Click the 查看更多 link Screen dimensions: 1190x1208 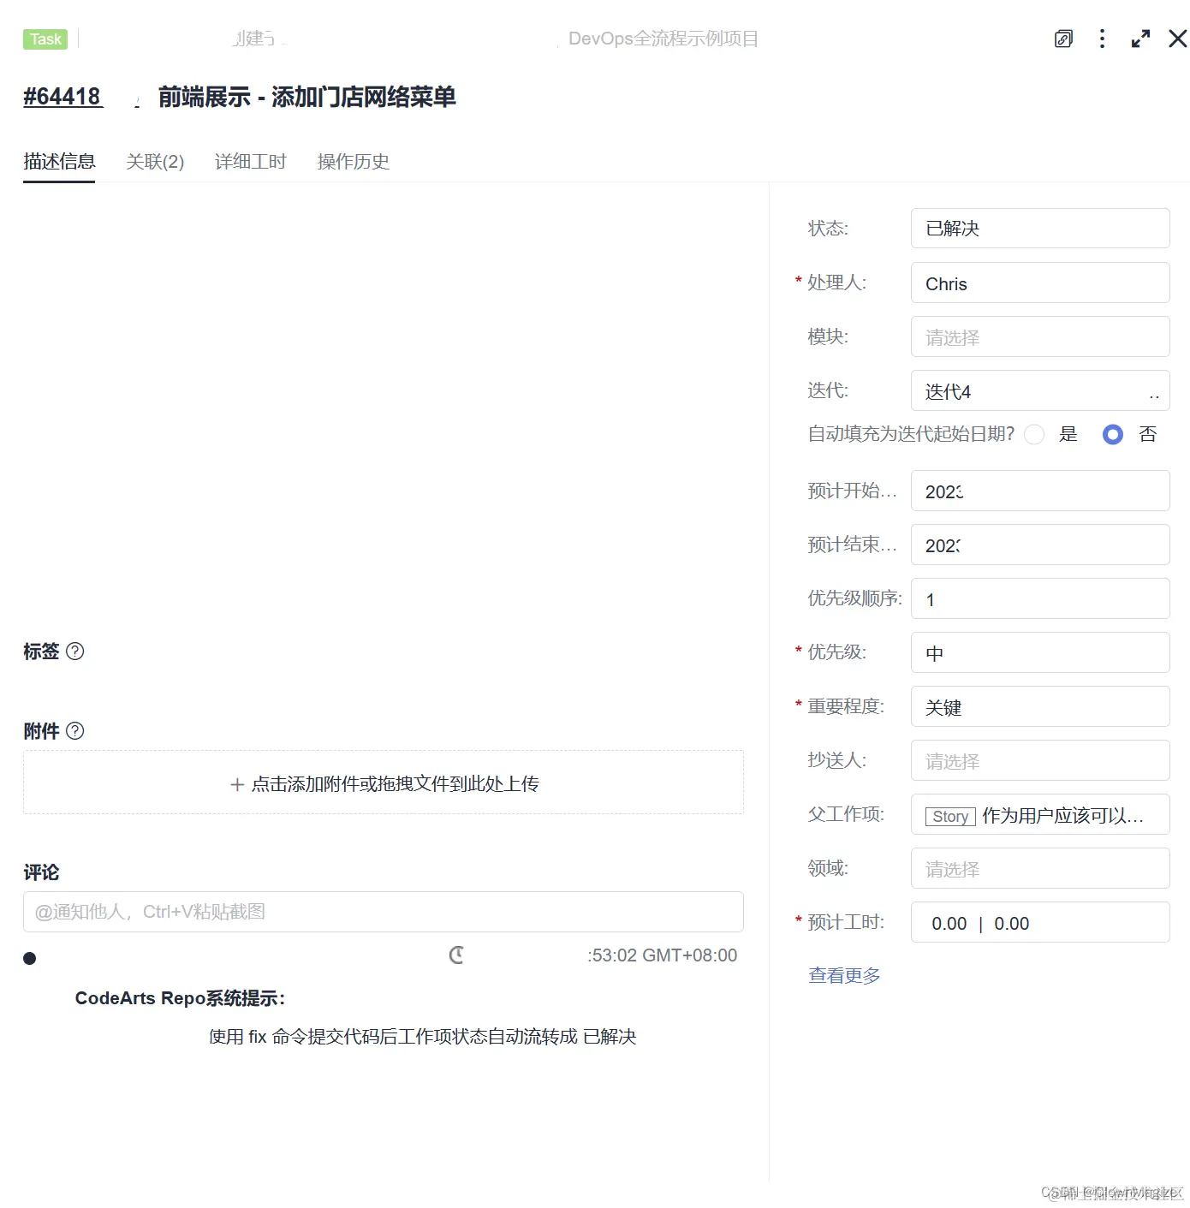click(x=844, y=975)
